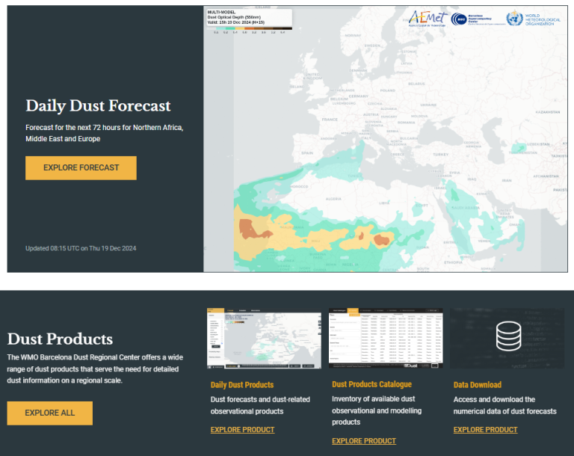Click the 'ALGERIA' label on the forecast map
This screenshot has width=574, height=456.
[x=333, y=199]
